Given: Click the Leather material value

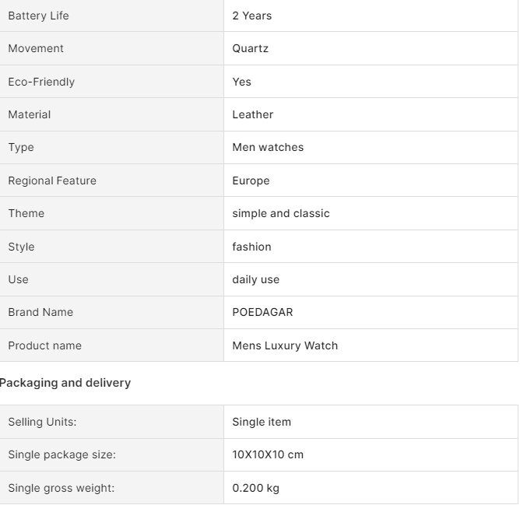Looking at the screenshot, I should coord(253,114).
